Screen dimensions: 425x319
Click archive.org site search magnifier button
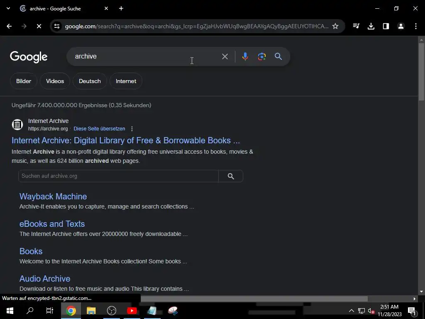click(231, 176)
